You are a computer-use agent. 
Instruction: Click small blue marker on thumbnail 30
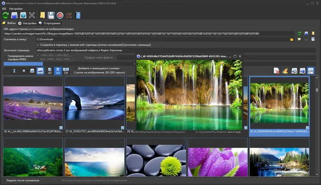(307, 127)
